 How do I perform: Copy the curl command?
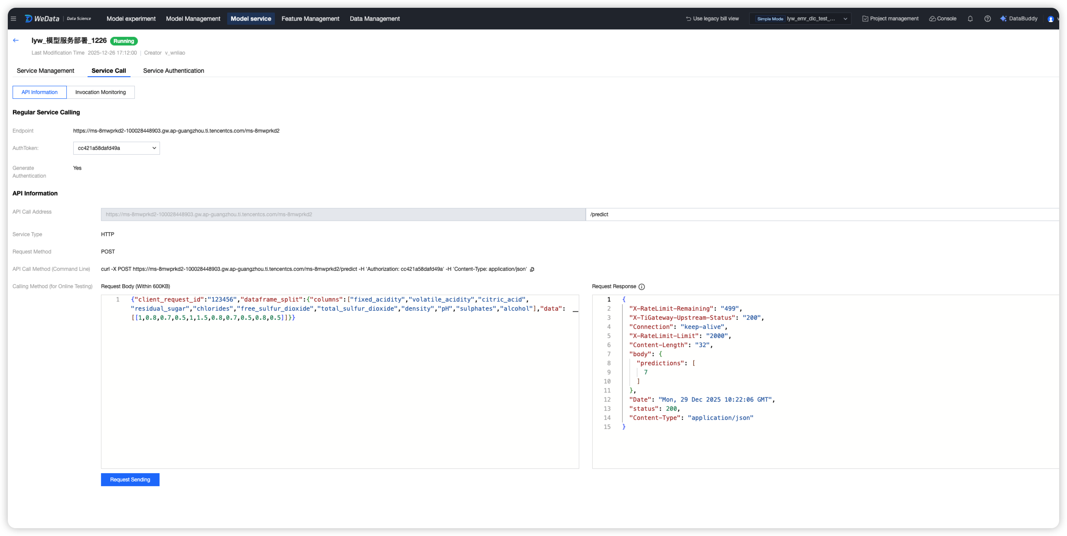[x=532, y=270]
